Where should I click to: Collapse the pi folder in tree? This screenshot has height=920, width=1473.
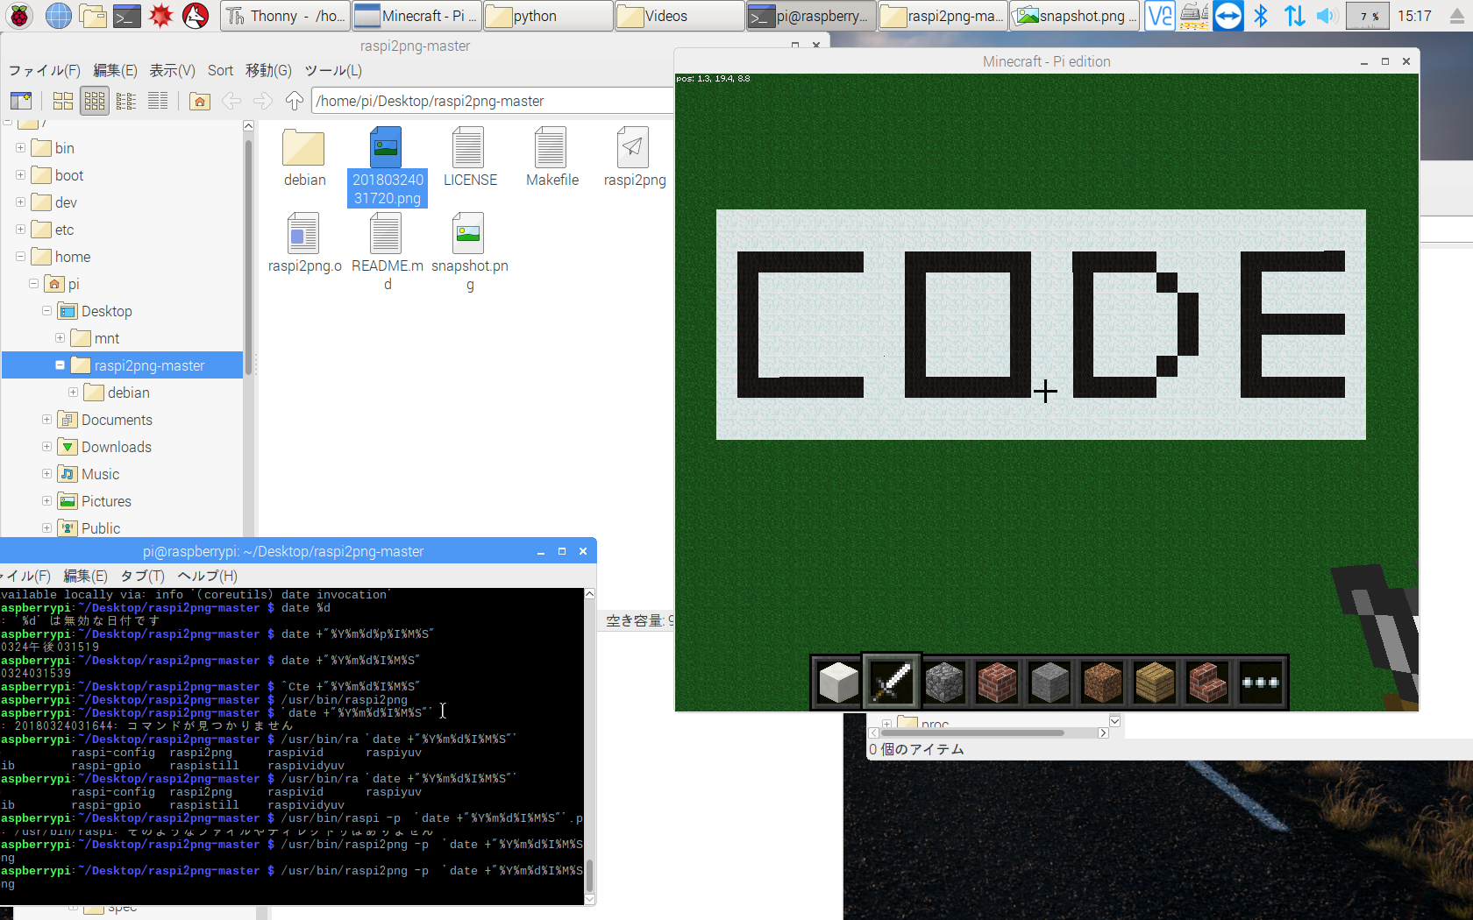(x=33, y=284)
